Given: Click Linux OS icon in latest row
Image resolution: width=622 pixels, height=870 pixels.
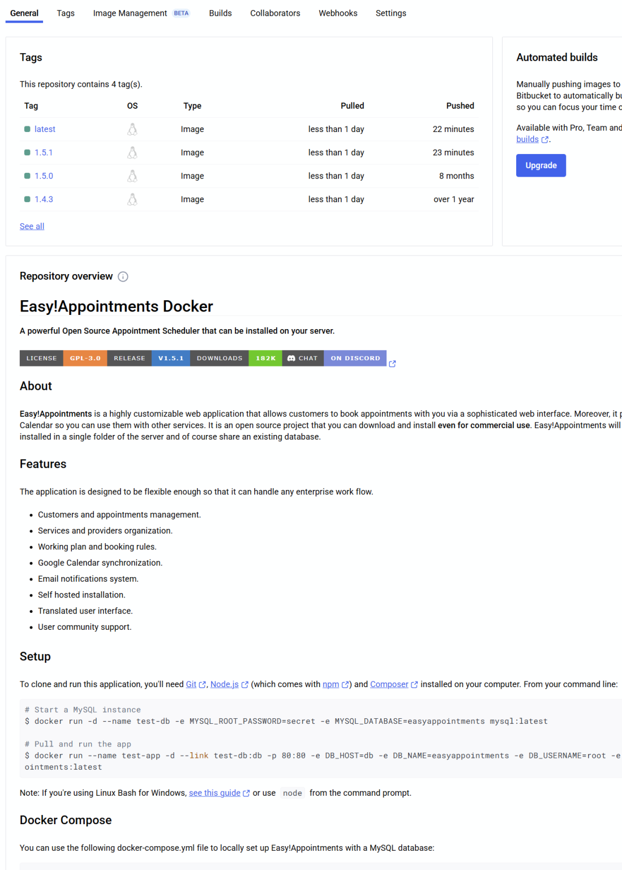Looking at the screenshot, I should tap(132, 129).
